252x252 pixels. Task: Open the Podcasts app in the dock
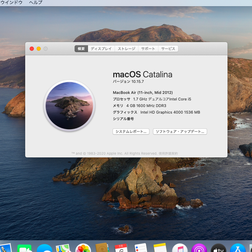pos(199,249)
